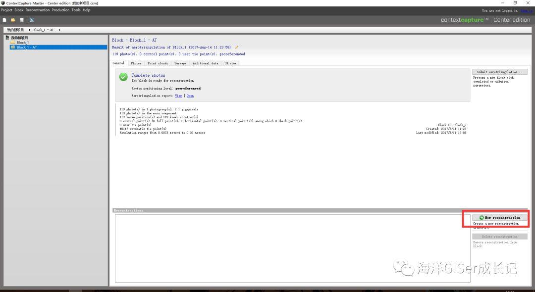Click the 'Result of aerotriangulation of Block_1' text
This screenshot has width=535, height=292.
(171, 48)
